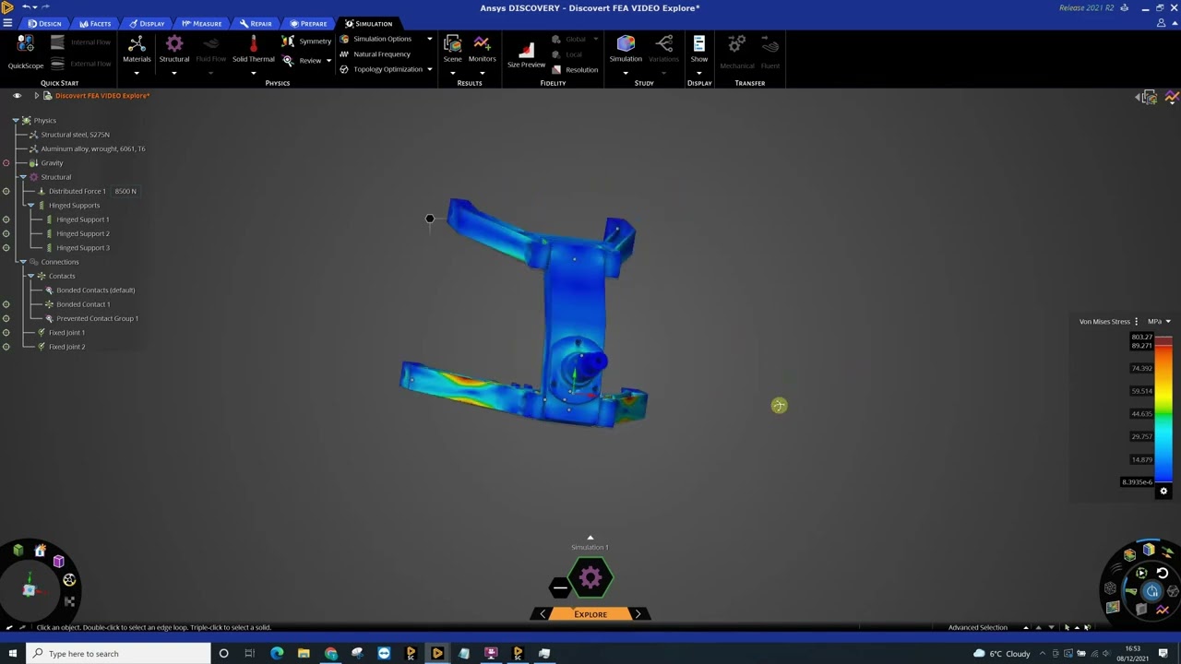
Task: Toggle Bonded Contact 1 status marker
Action: 6,304
